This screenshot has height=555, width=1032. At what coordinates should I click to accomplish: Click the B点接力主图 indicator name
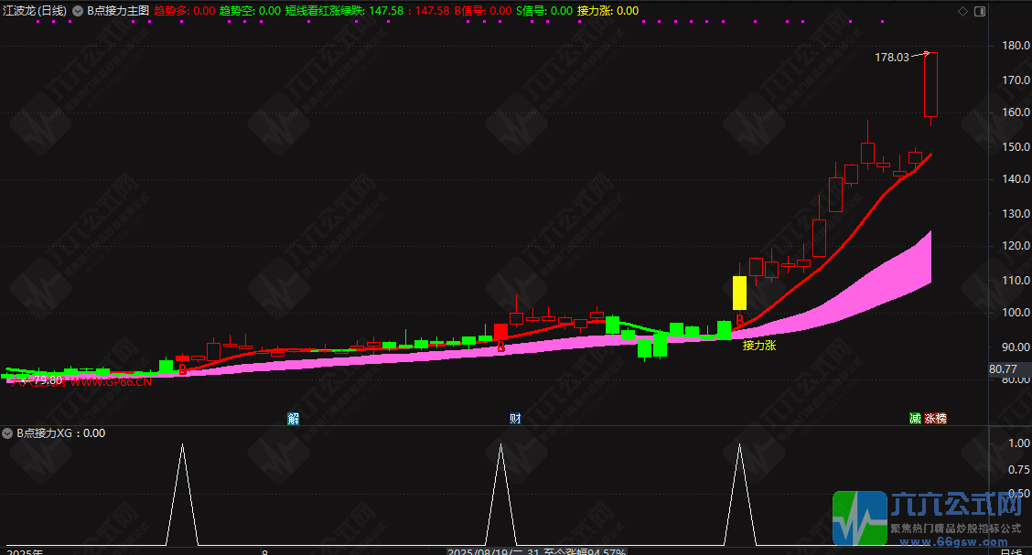(117, 11)
